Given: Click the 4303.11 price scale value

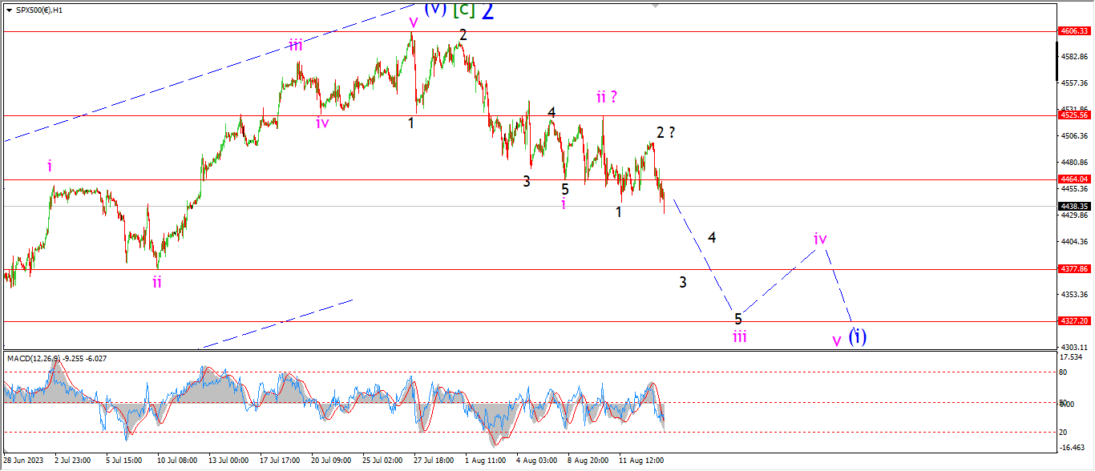Looking at the screenshot, I should tap(1074, 346).
